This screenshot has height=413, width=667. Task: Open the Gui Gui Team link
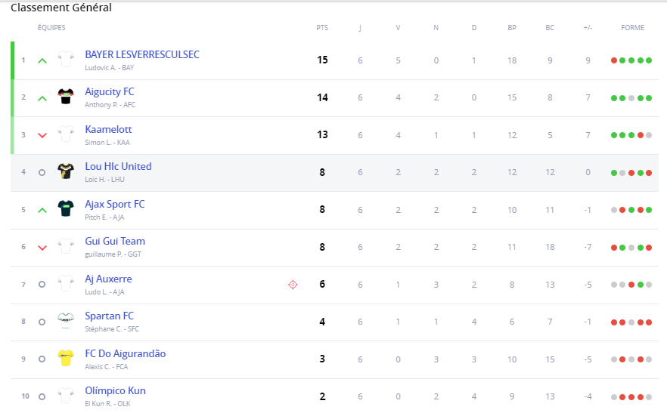pyautogui.click(x=115, y=241)
